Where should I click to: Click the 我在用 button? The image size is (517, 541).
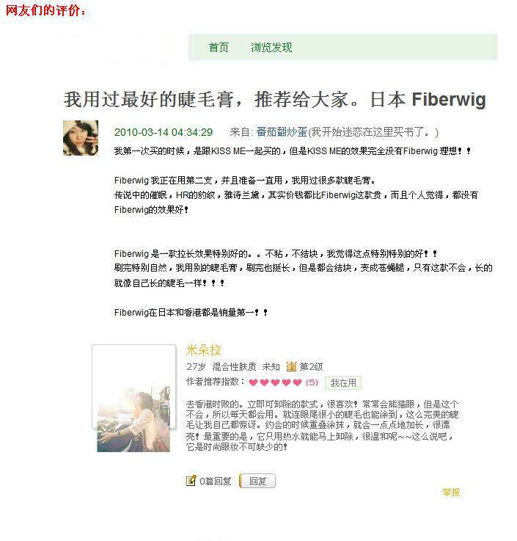[x=343, y=382]
